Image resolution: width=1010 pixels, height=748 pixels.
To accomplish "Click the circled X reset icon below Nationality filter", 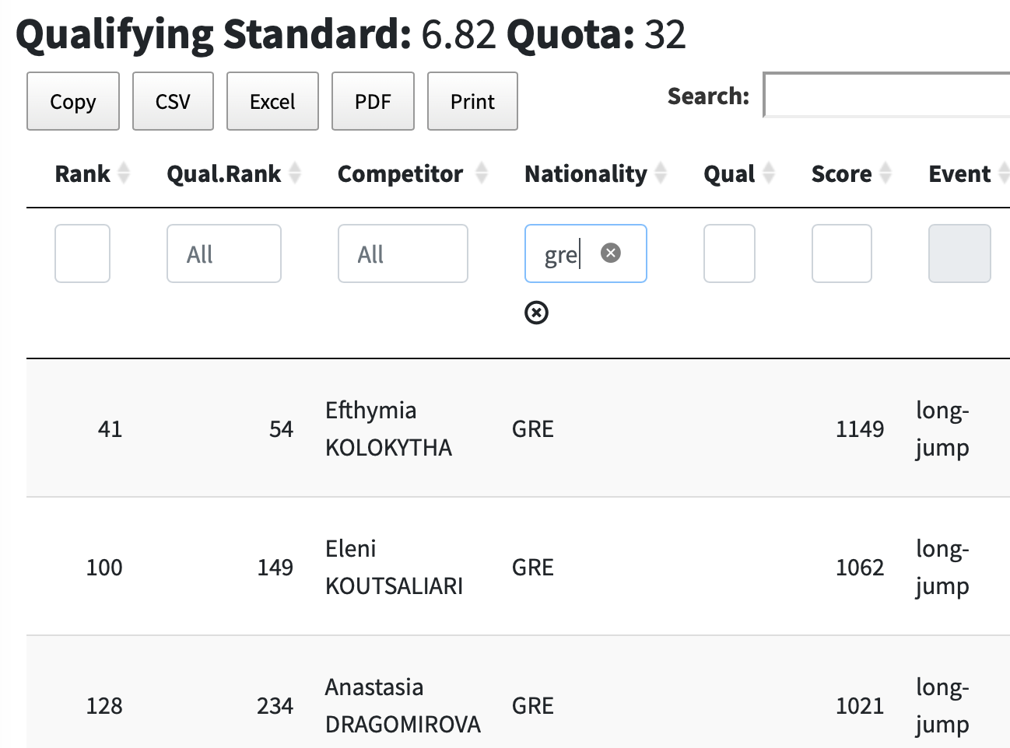I will point(536,313).
